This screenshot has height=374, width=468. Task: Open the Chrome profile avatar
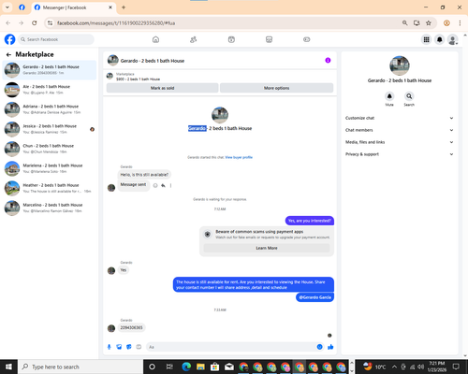coord(446,23)
